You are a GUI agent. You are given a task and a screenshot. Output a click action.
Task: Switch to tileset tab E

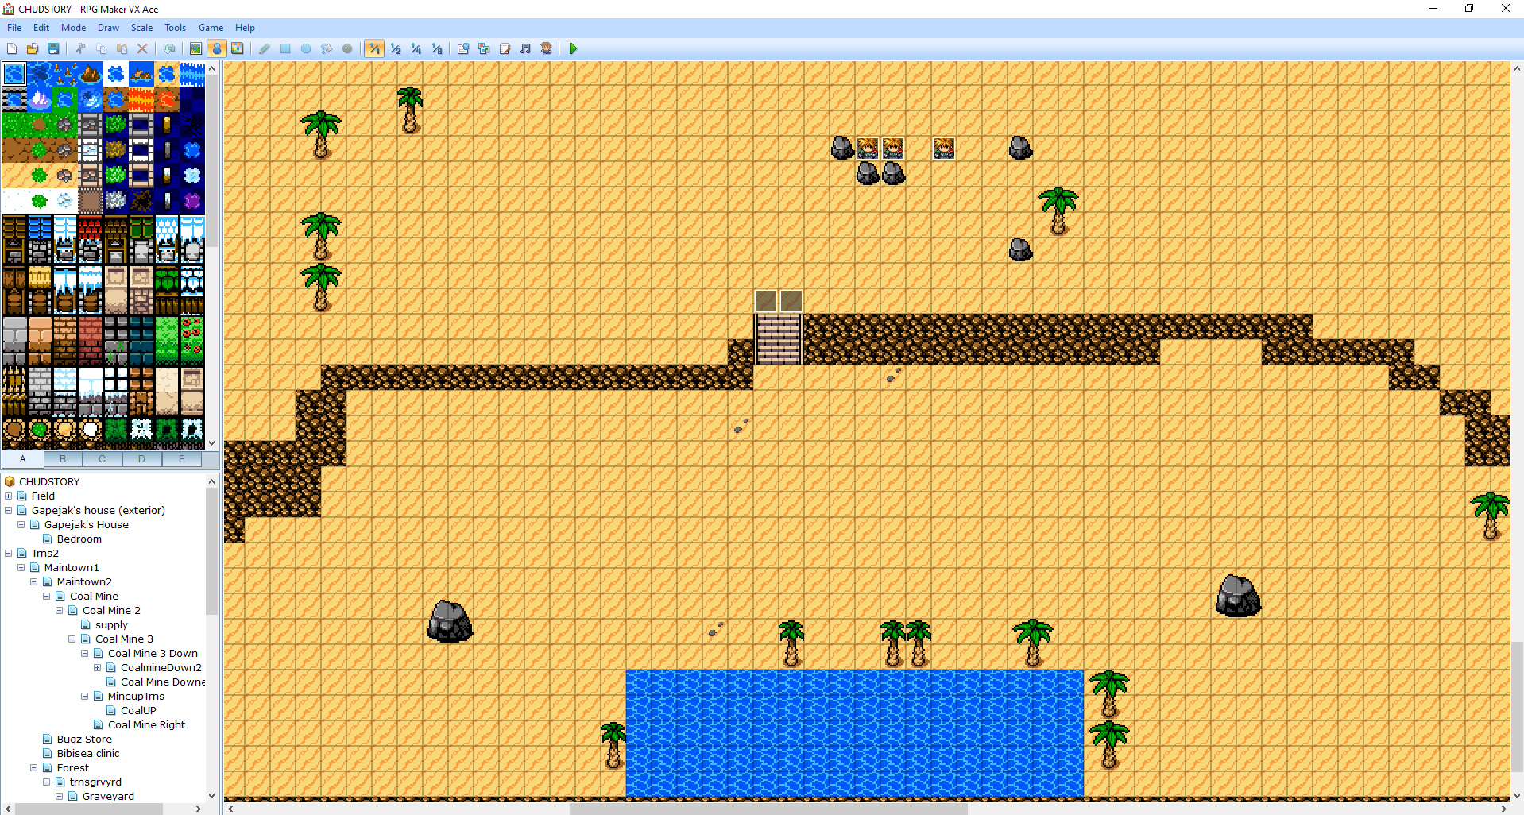[x=182, y=459]
